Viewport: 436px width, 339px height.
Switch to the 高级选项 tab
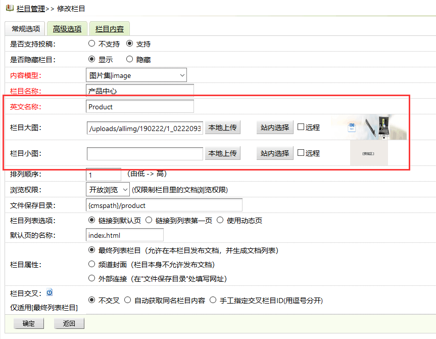tap(67, 29)
